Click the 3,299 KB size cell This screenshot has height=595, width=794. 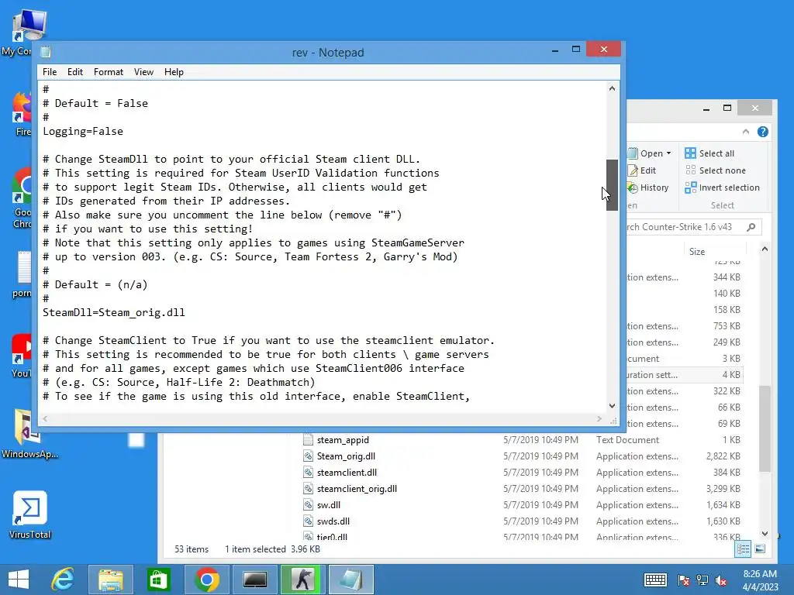click(x=723, y=489)
